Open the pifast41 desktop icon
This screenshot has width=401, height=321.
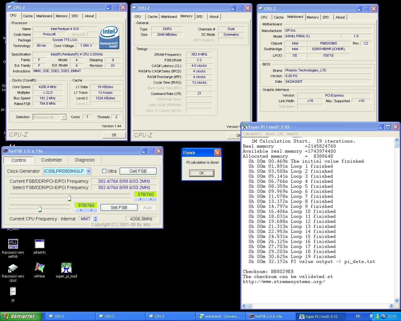[x=39, y=247]
